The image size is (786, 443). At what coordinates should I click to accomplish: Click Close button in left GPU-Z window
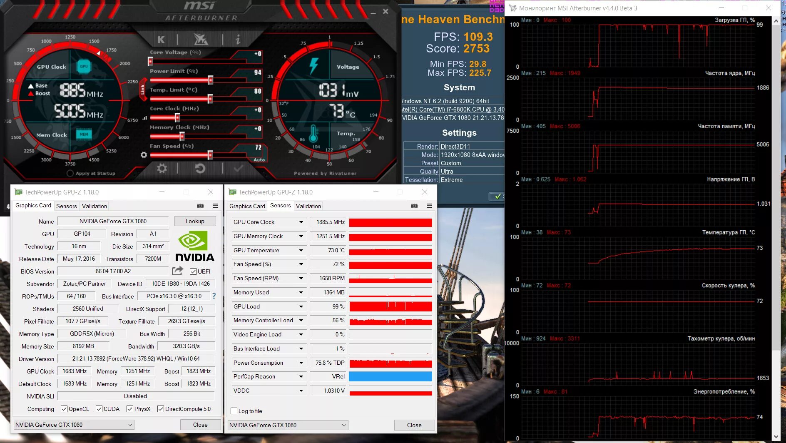pyautogui.click(x=200, y=425)
